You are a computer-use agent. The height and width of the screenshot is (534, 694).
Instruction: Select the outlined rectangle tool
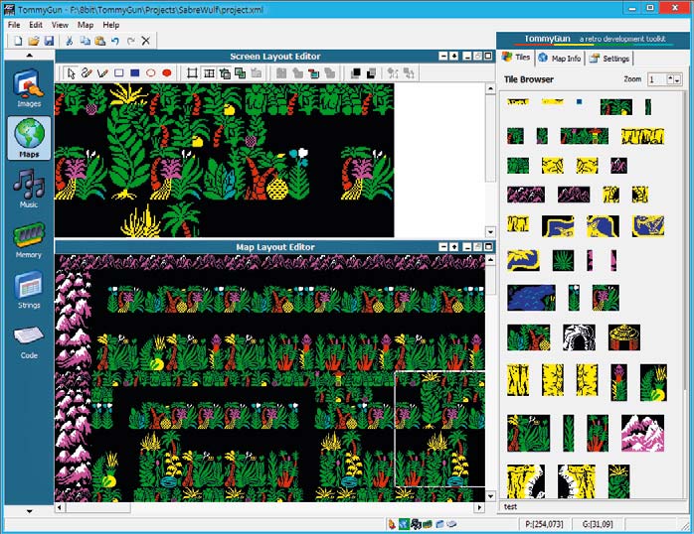coord(118,72)
